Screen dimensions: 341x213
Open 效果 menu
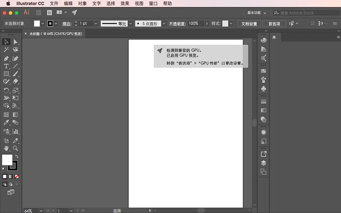click(125, 3)
